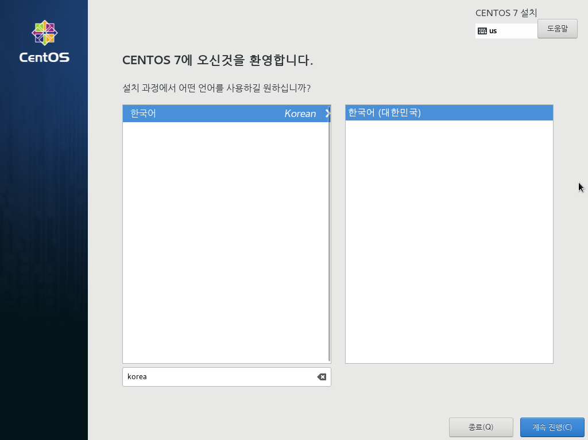Click the keyboard layout icon next to us

click(482, 31)
